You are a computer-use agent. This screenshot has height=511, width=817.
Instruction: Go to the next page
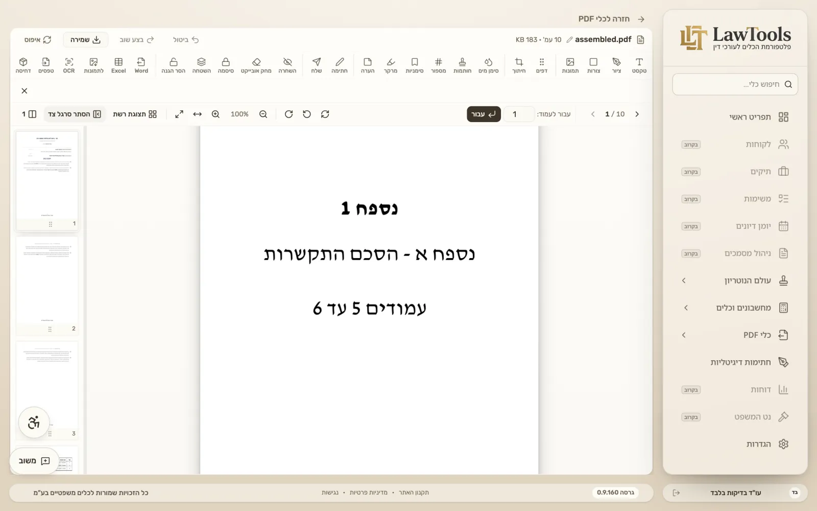[637, 114]
